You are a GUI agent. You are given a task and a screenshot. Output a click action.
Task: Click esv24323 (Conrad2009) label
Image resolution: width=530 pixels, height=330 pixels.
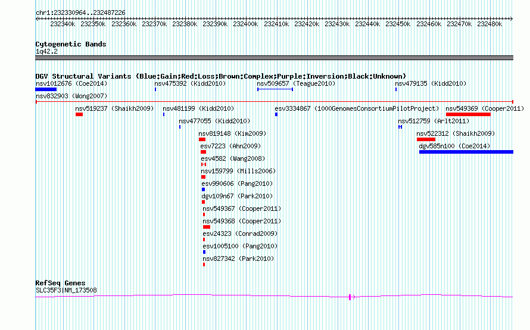[x=240, y=234]
